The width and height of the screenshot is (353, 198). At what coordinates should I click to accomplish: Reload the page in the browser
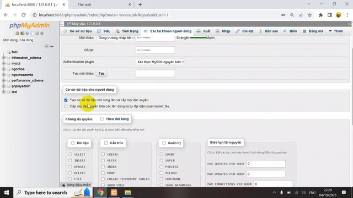coord(23,15)
